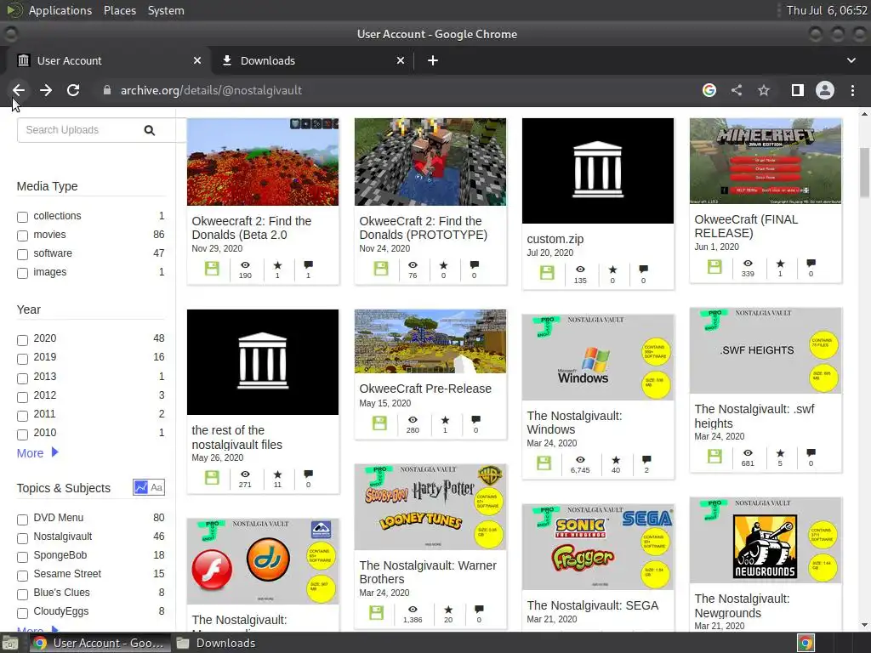This screenshot has height=653, width=871.
Task: Click the address bar URL
Action: [x=211, y=90]
